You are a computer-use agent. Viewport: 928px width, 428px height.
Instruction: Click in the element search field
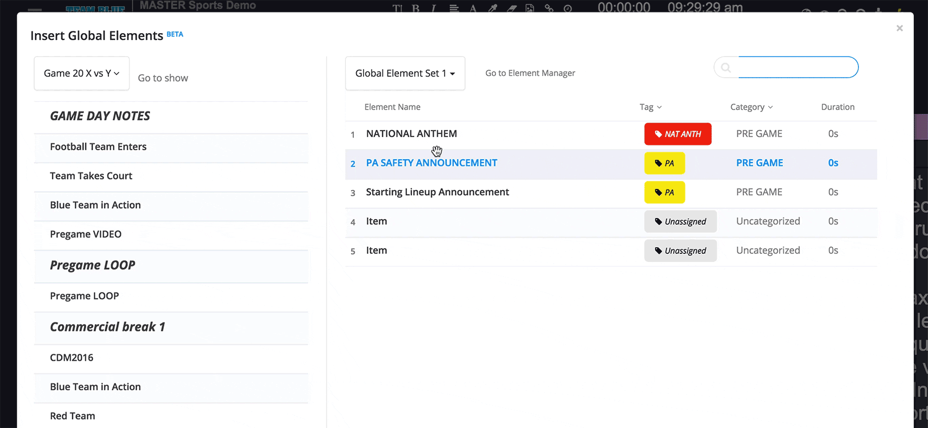point(797,67)
